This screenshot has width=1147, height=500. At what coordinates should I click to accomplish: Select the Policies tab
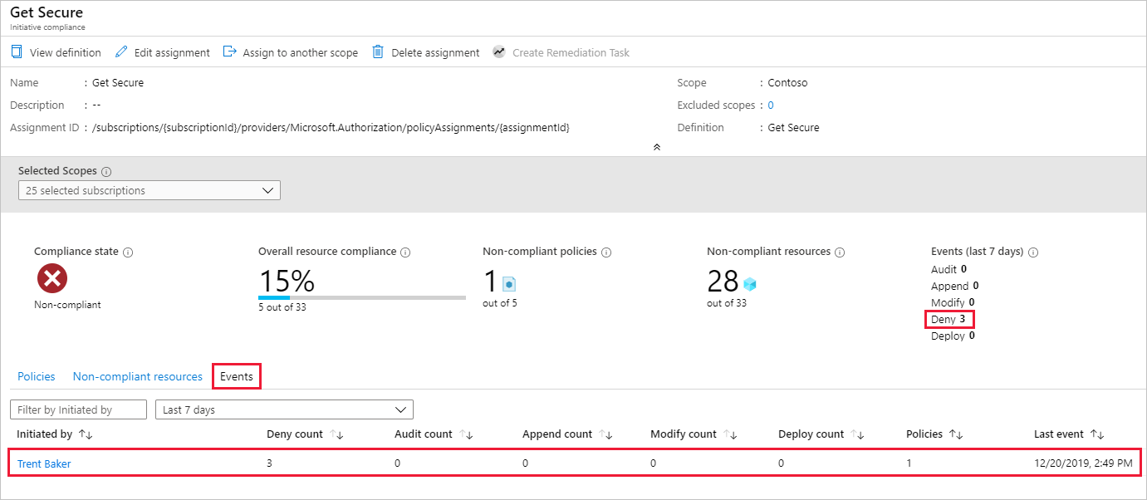[36, 376]
